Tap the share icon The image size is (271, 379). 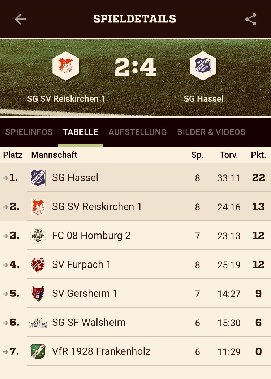251,19
